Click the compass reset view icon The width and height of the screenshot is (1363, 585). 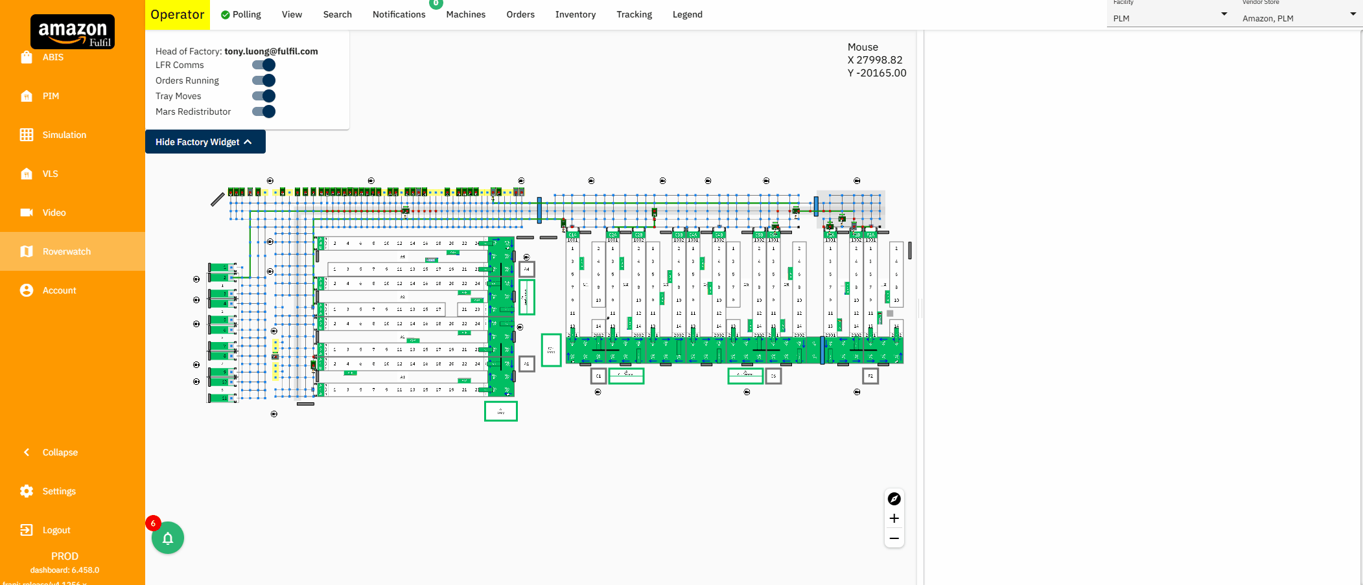(894, 499)
